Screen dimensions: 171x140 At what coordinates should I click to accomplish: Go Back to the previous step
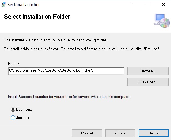[120, 133]
